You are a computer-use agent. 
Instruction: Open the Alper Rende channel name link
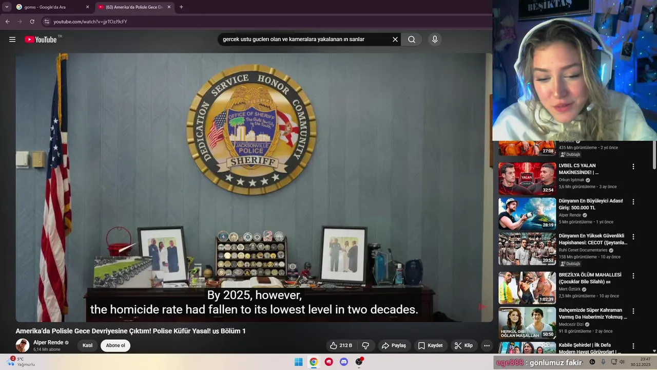48,342
